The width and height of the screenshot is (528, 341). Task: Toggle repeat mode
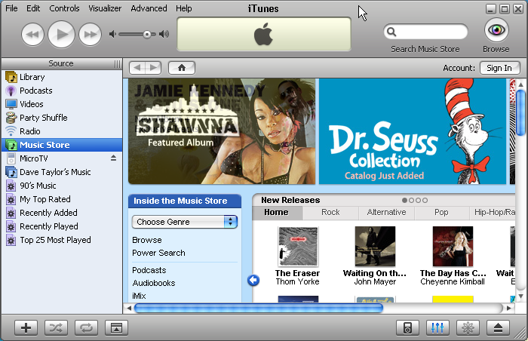click(86, 327)
